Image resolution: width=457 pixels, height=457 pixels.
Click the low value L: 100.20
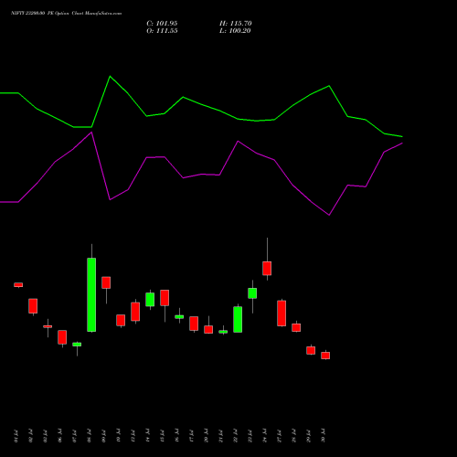point(235,31)
